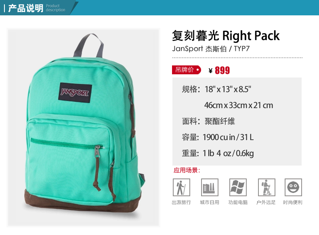This screenshot has width=319, height=235.
Task: Click the computer function Windows flag icon
Action: point(238,187)
